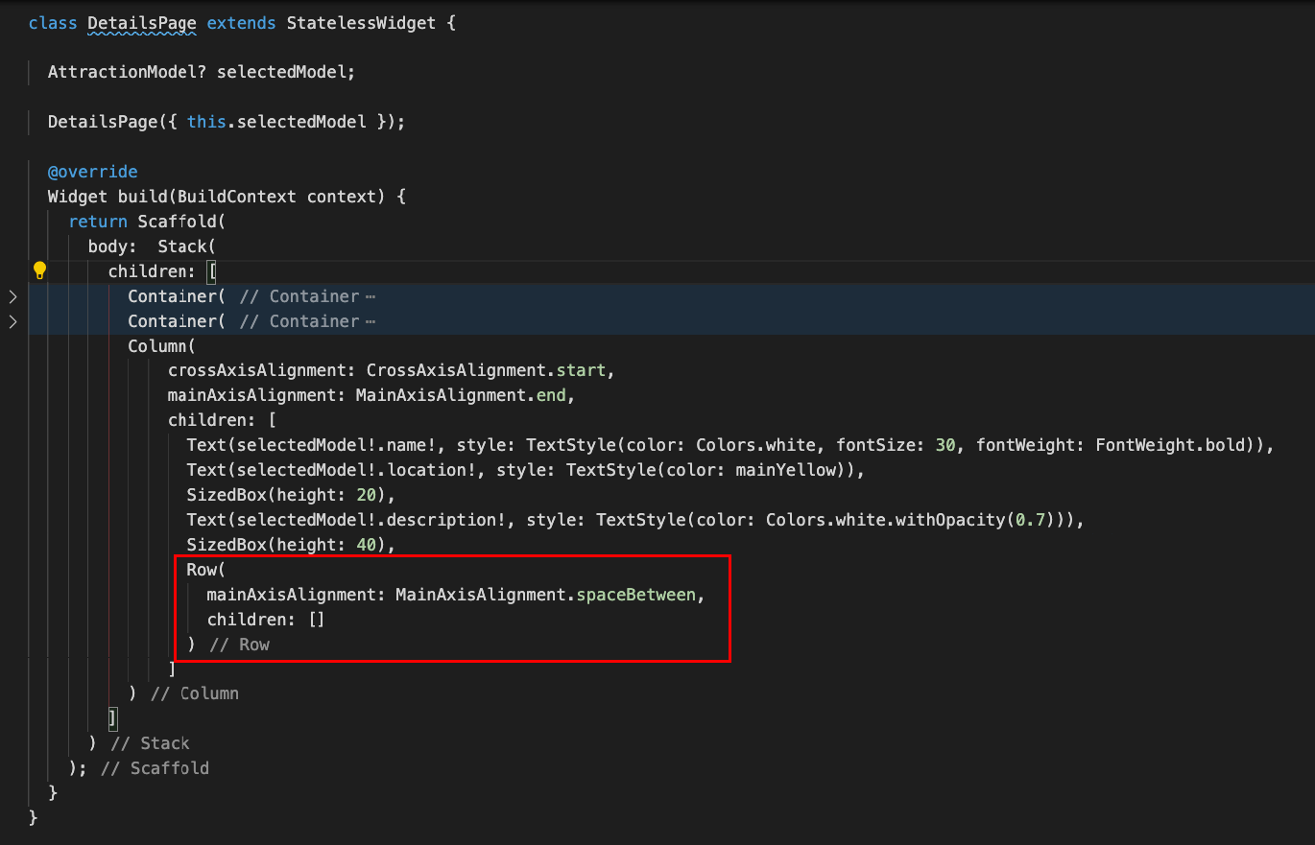Image resolution: width=1315 pixels, height=845 pixels.
Task: Click the DetailsPage class name after 'class'
Action: point(142,22)
